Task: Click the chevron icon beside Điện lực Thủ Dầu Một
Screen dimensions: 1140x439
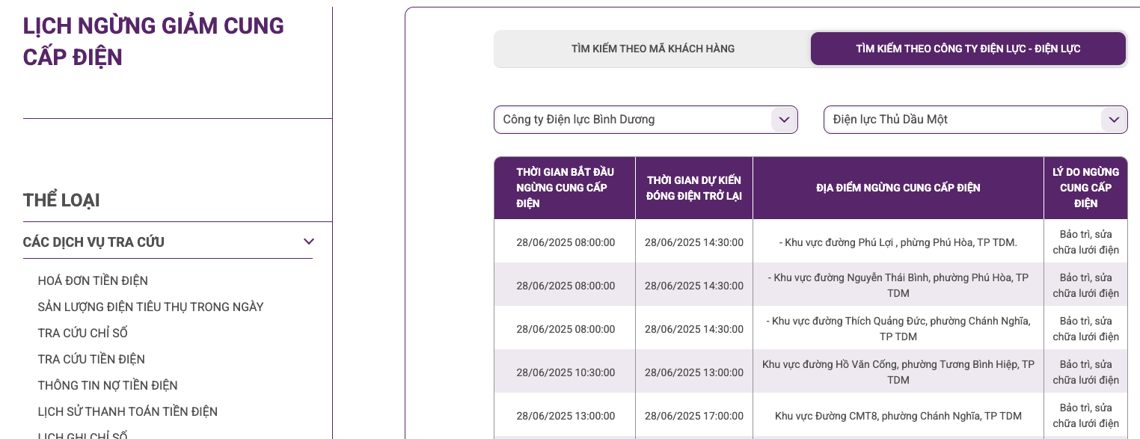Action: [x=1113, y=120]
